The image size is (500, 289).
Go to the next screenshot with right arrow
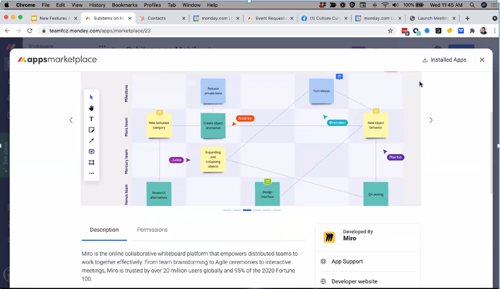point(431,120)
